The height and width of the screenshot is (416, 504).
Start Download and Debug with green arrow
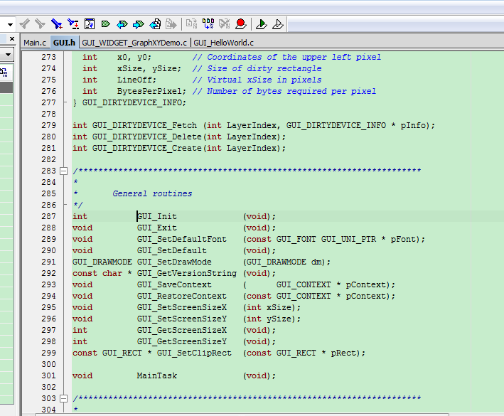262,24
